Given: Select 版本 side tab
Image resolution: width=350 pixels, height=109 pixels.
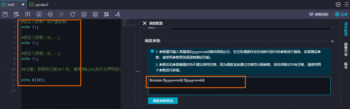Looking at the screenshot, I should coord(346,66).
